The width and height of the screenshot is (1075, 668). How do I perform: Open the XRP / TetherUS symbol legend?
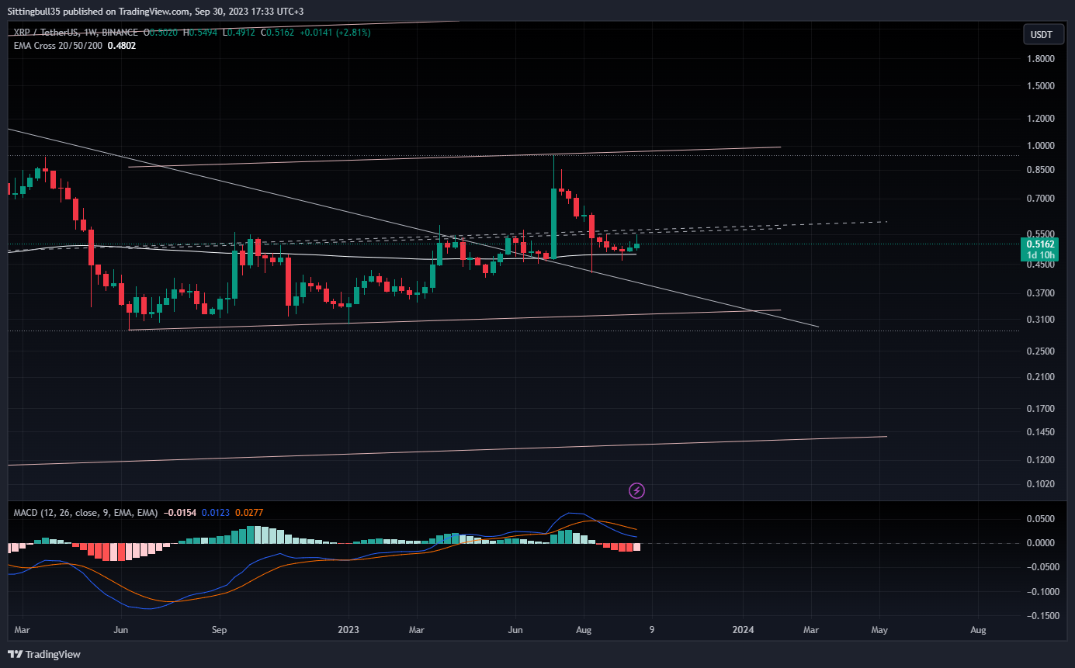47,32
